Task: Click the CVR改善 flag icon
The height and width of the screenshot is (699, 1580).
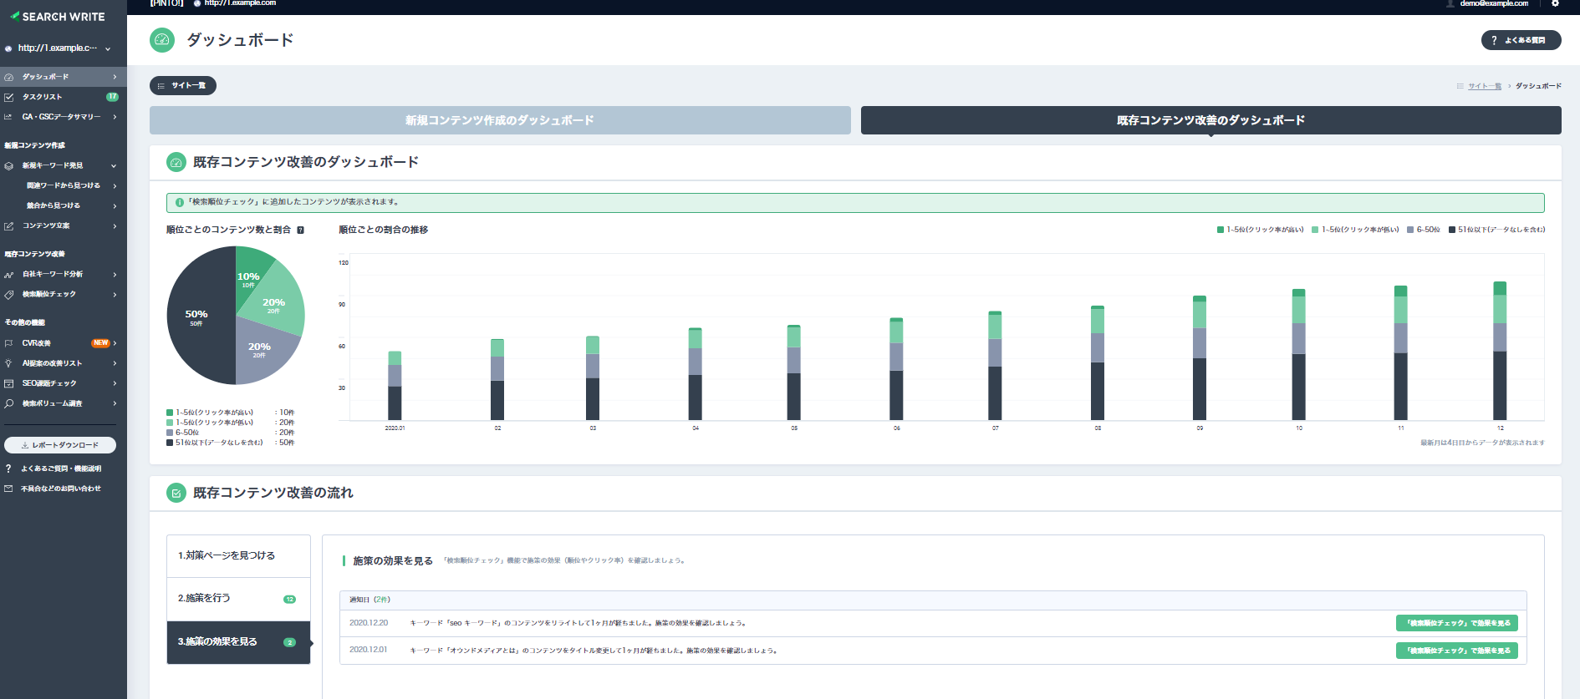Action: pyautogui.click(x=9, y=343)
